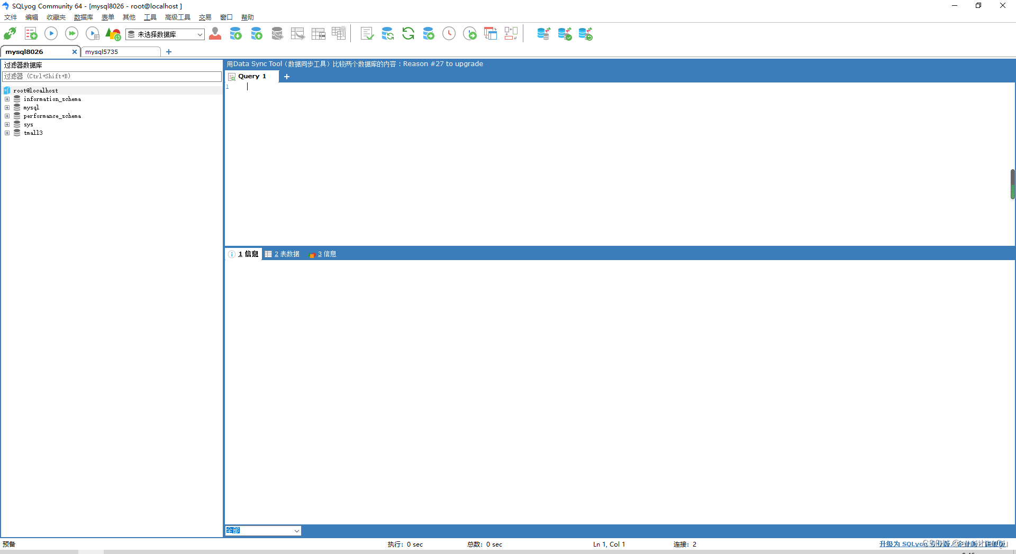Click the grey export table data icon
Screen dimensions: 1016x554
298,34
